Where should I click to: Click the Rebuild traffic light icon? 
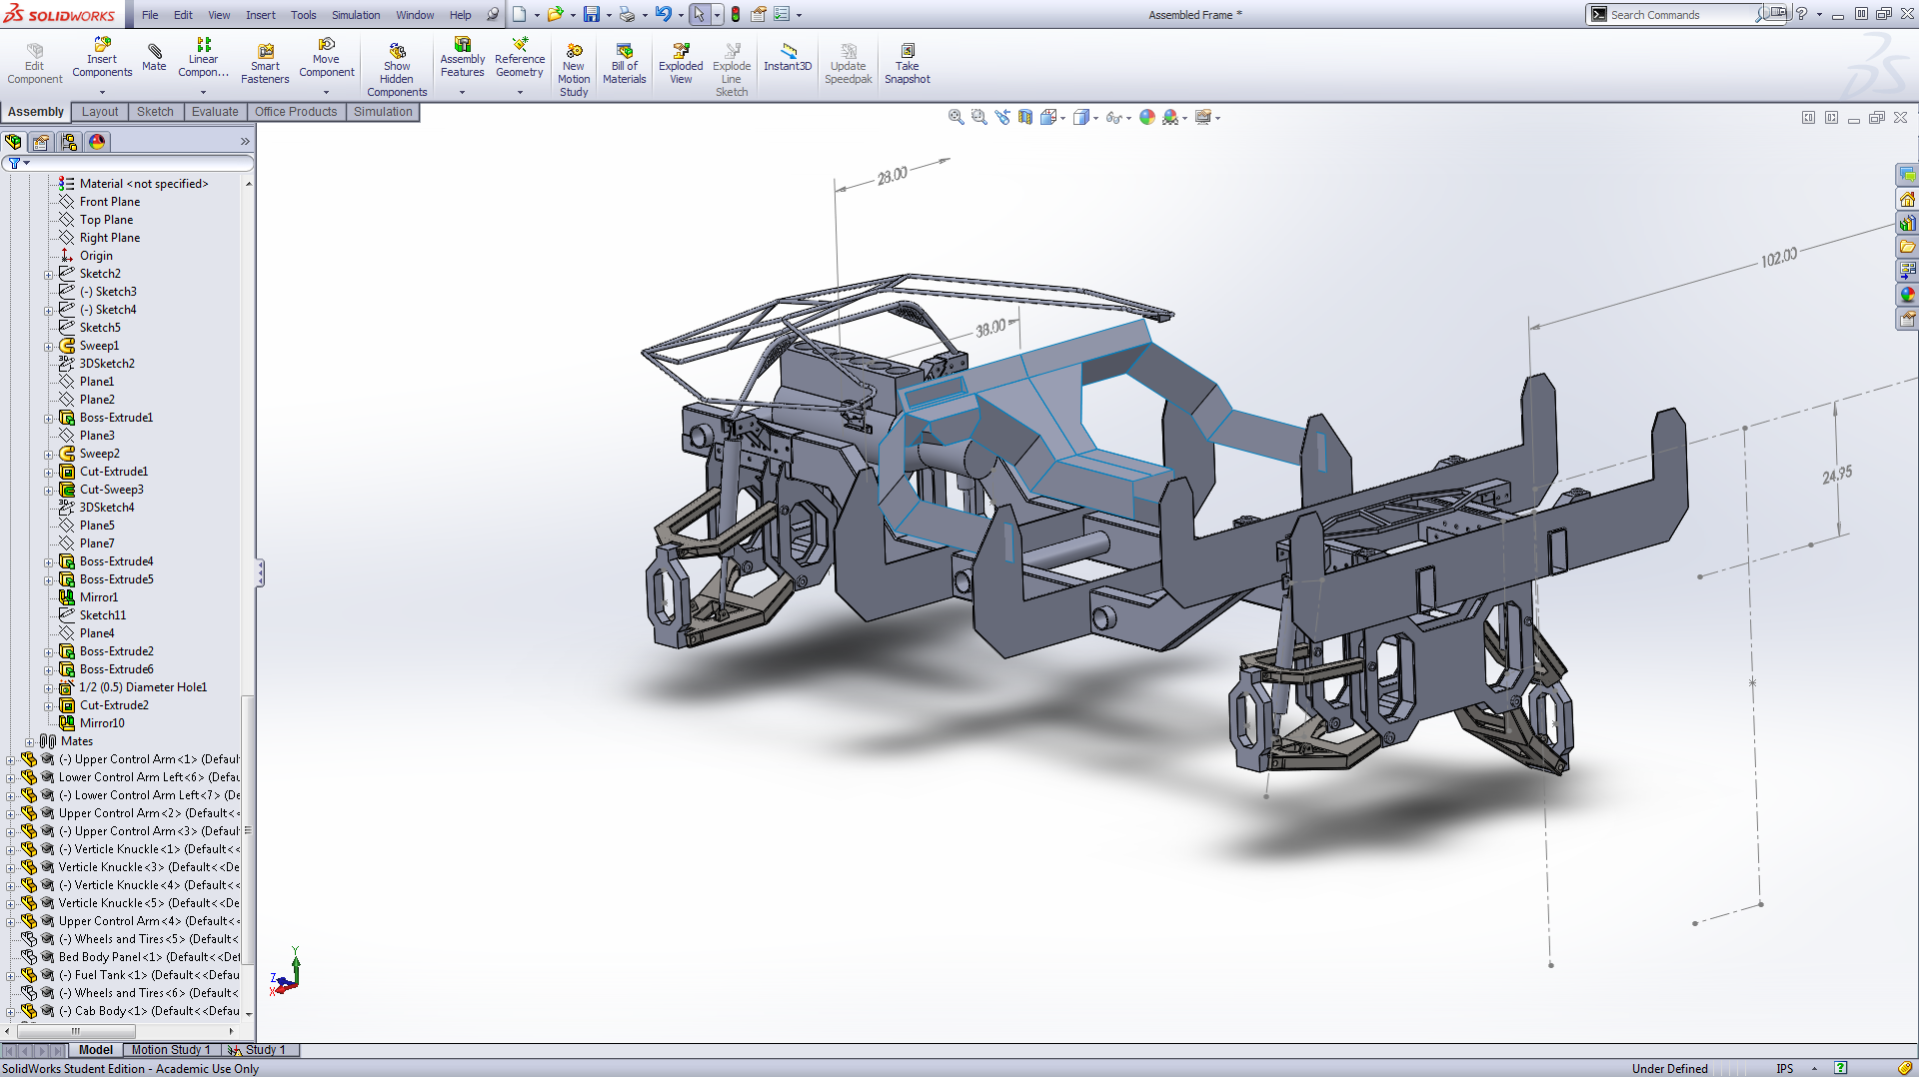pyautogui.click(x=736, y=14)
